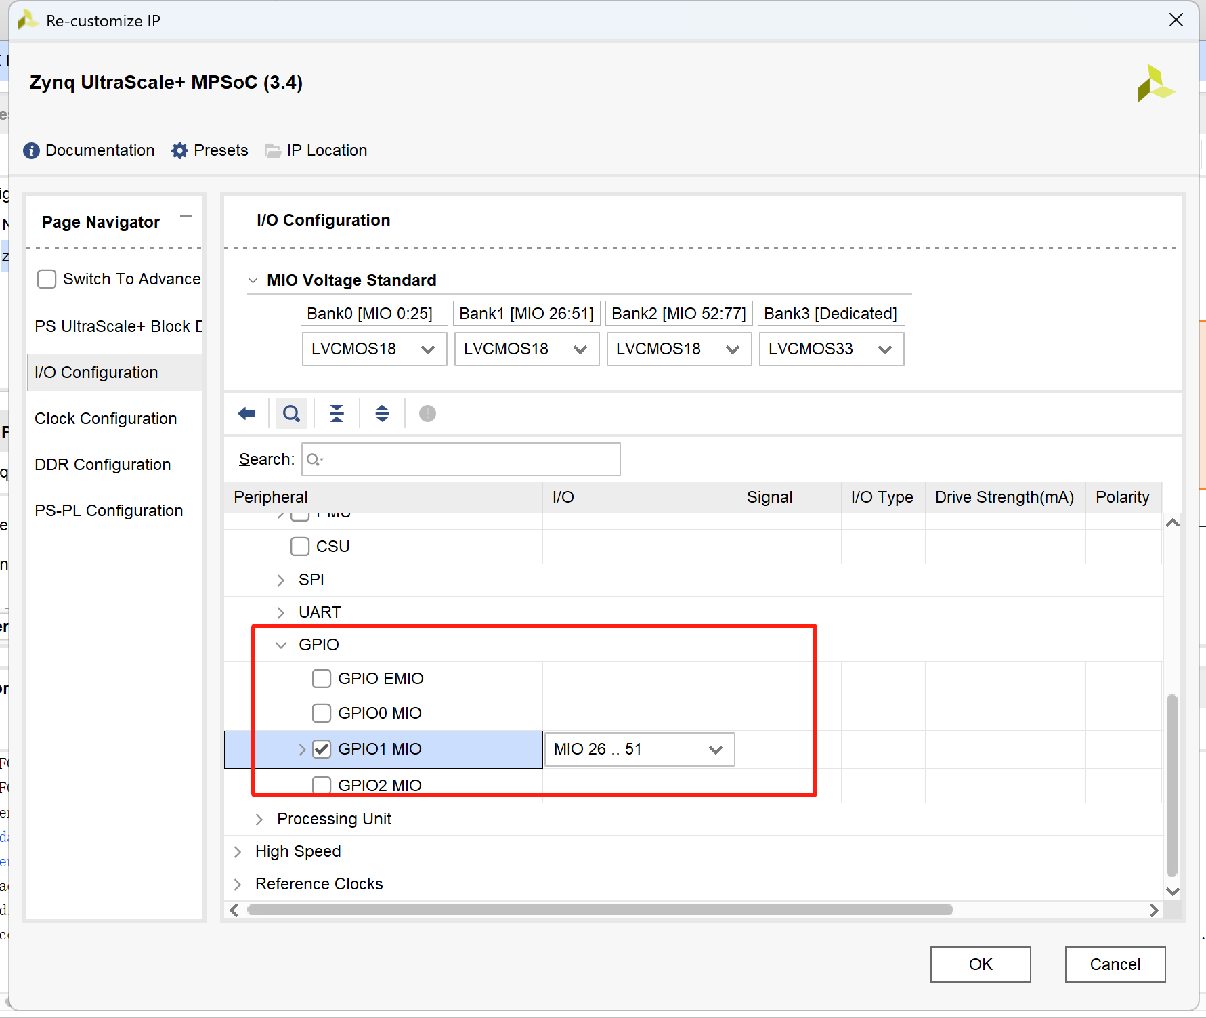This screenshot has width=1206, height=1018.
Task: Enable the GPIO2 MIO checkbox
Action: coord(322,785)
